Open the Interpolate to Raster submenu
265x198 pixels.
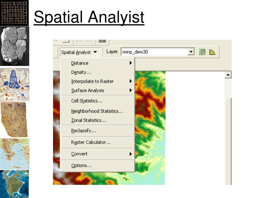[97, 81]
